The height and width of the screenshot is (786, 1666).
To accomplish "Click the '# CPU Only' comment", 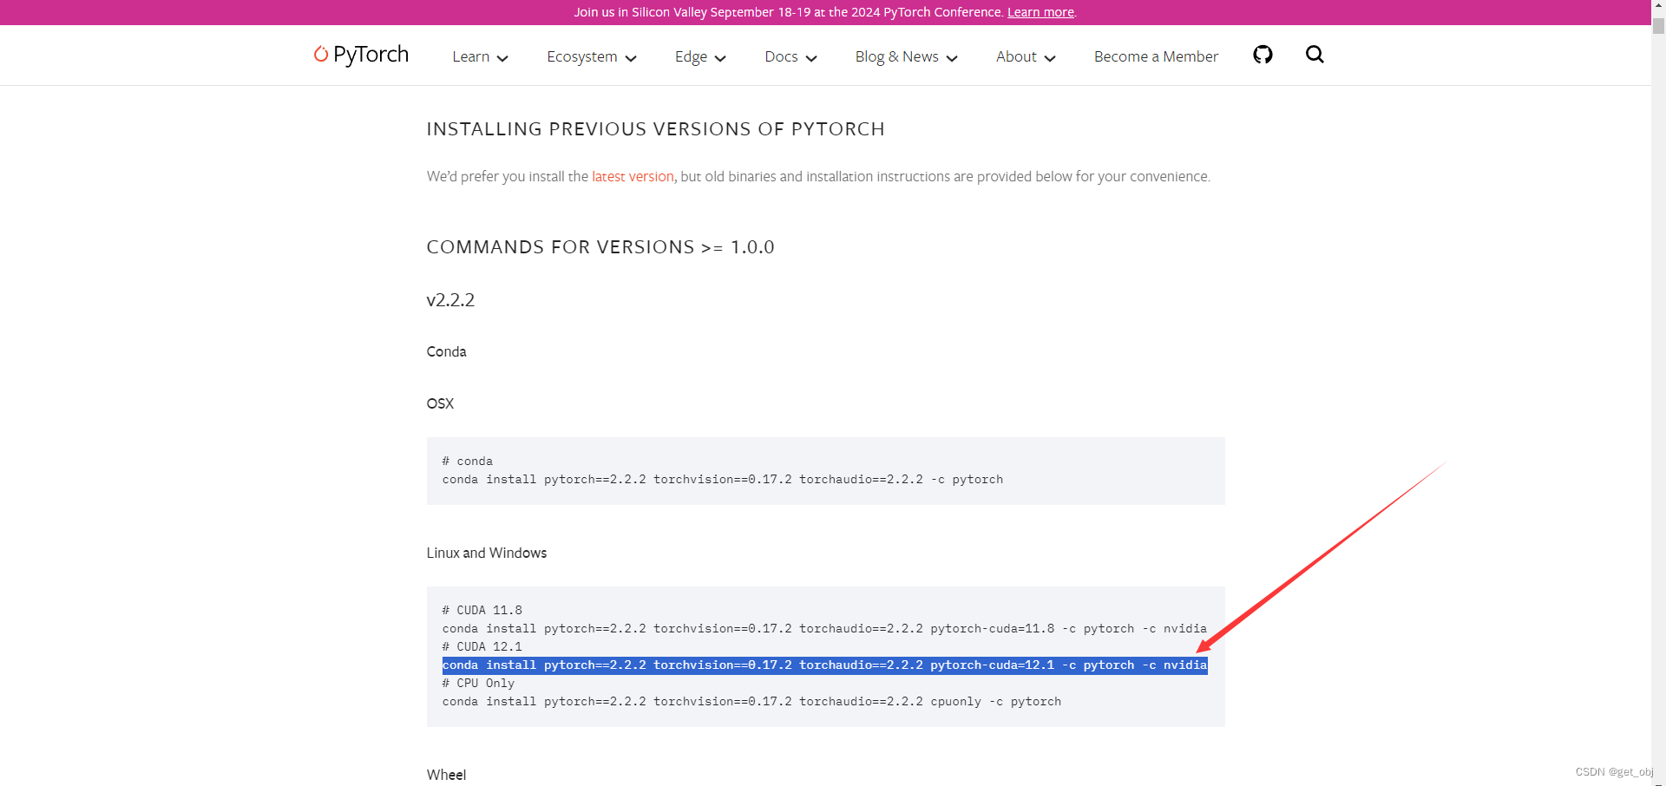I will point(478,683).
